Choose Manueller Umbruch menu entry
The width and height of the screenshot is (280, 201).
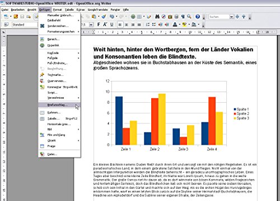[60, 15]
